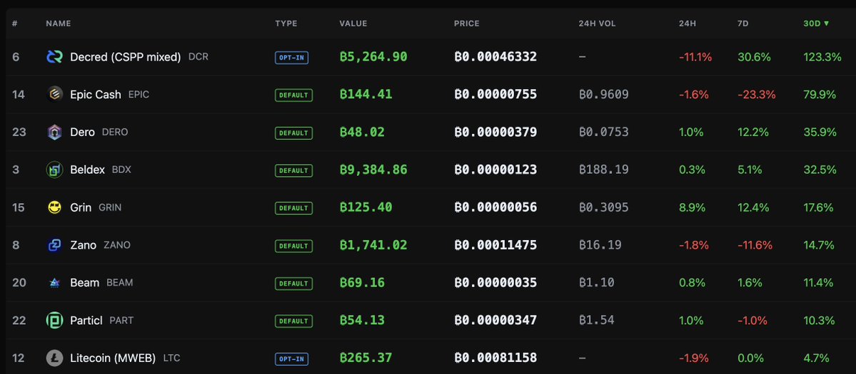Select the PART ticker symbol

(x=121, y=320)
